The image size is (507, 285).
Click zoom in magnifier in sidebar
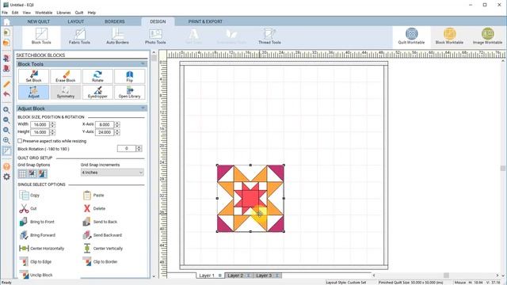click(6, 110)
